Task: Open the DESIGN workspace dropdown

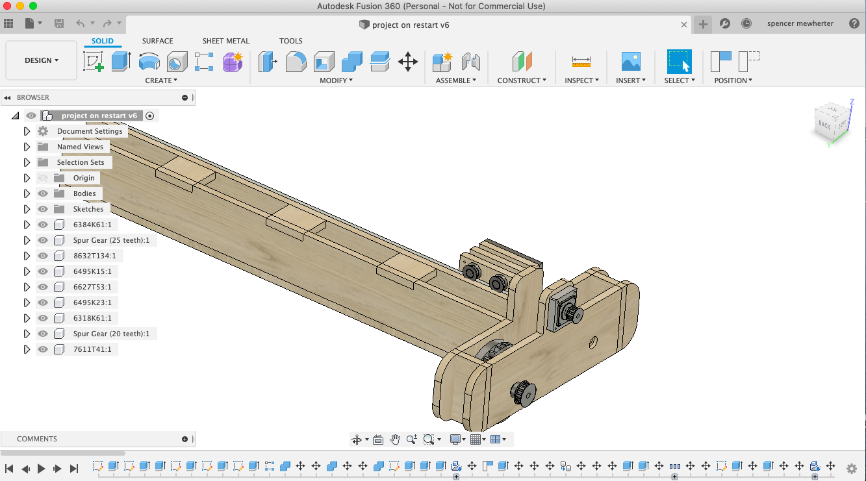Action: point(42,60)
